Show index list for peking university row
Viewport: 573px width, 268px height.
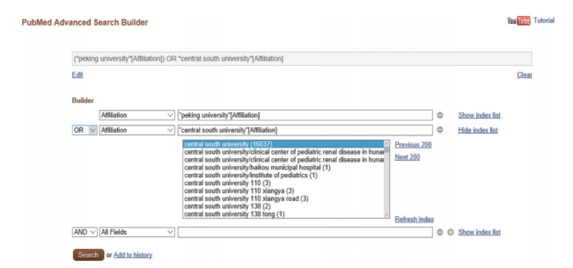coord(479,115)
